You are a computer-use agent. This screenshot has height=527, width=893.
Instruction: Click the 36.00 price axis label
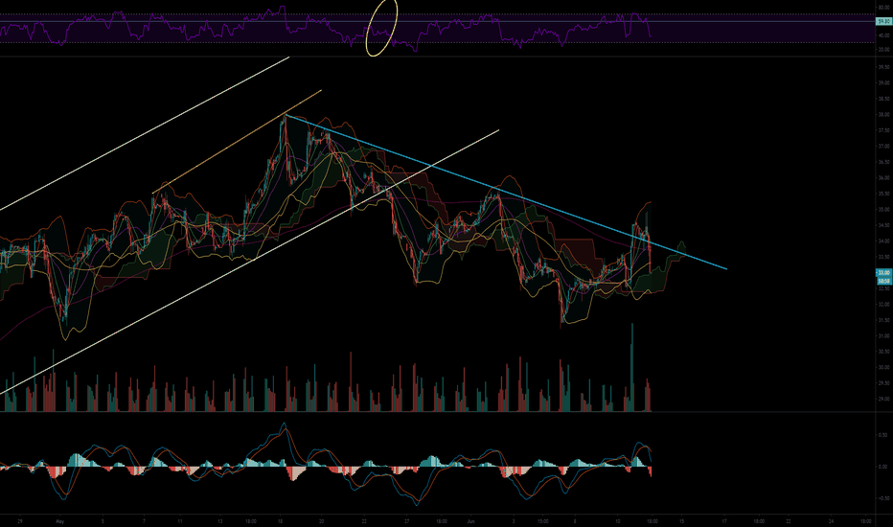(x=883, y=178)
